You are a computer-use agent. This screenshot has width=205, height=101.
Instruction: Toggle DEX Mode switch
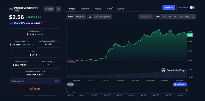192,8
